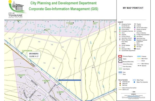Click the Airport airplane legend icon
This screenshot has width=155, height=101.
coord(135,49)
